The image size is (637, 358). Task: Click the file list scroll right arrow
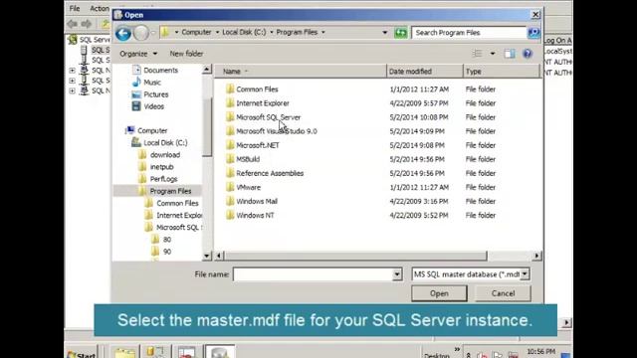point(537,256)
